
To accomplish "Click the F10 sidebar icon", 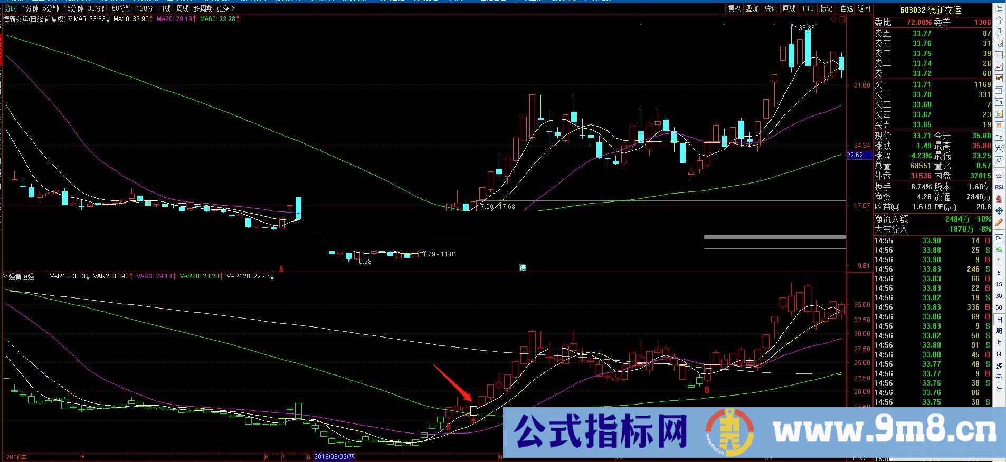I will point(999,102).
